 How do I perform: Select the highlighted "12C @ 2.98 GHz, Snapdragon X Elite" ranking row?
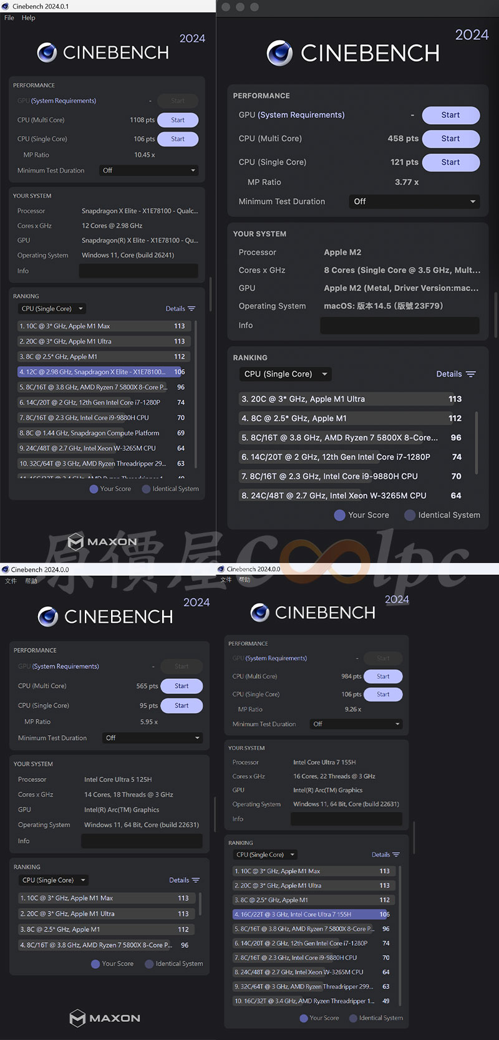(x=102, y=372)
